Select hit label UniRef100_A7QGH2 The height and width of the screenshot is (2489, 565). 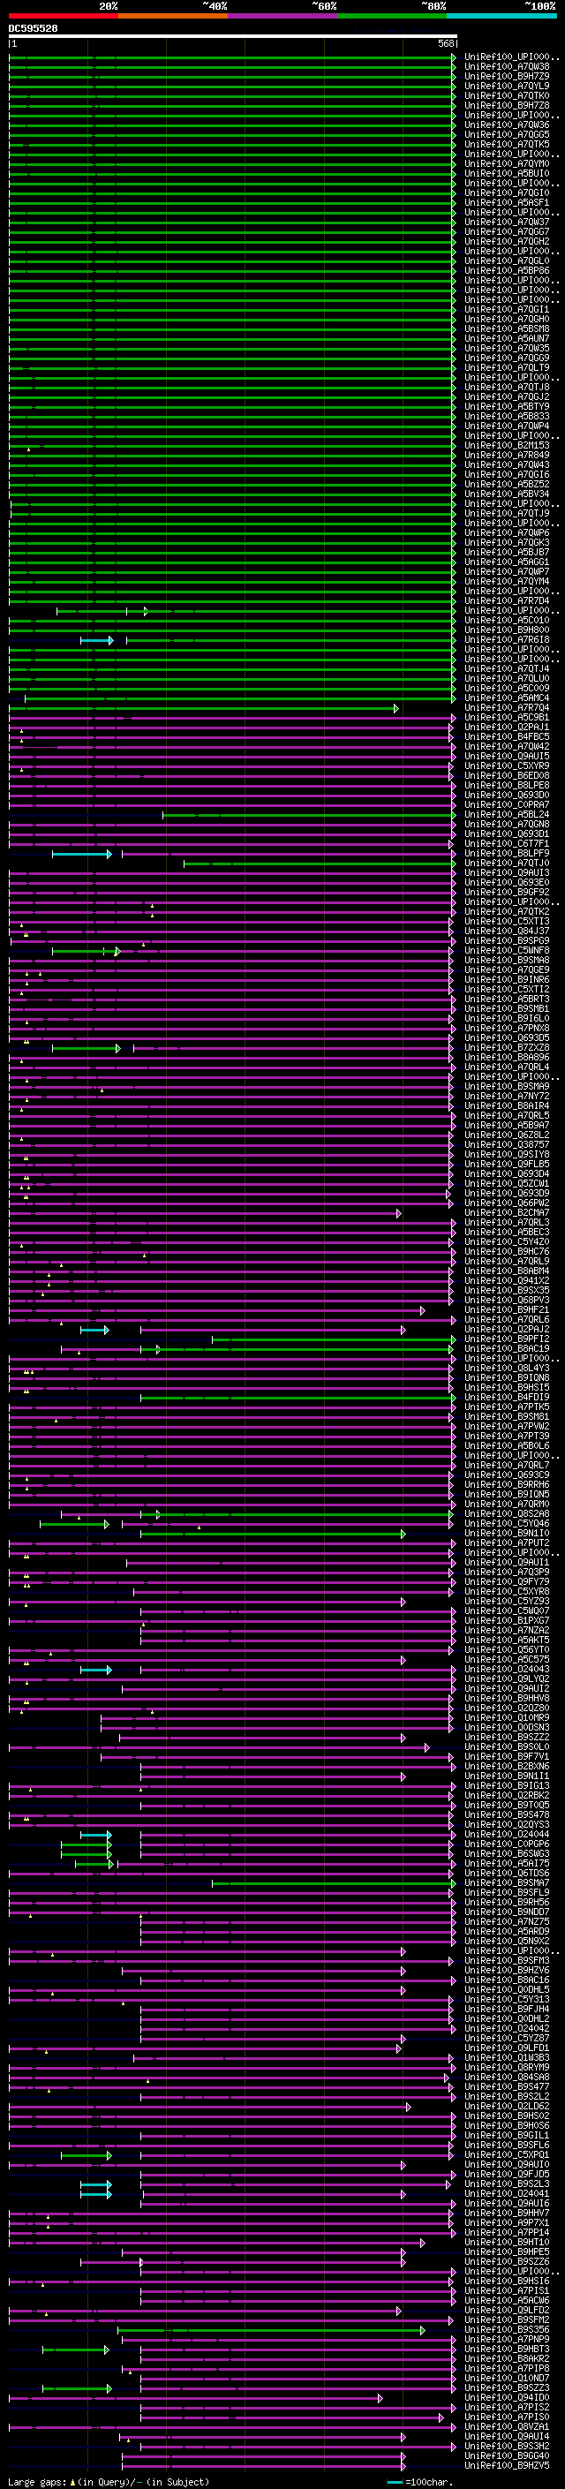click(507, 242)
